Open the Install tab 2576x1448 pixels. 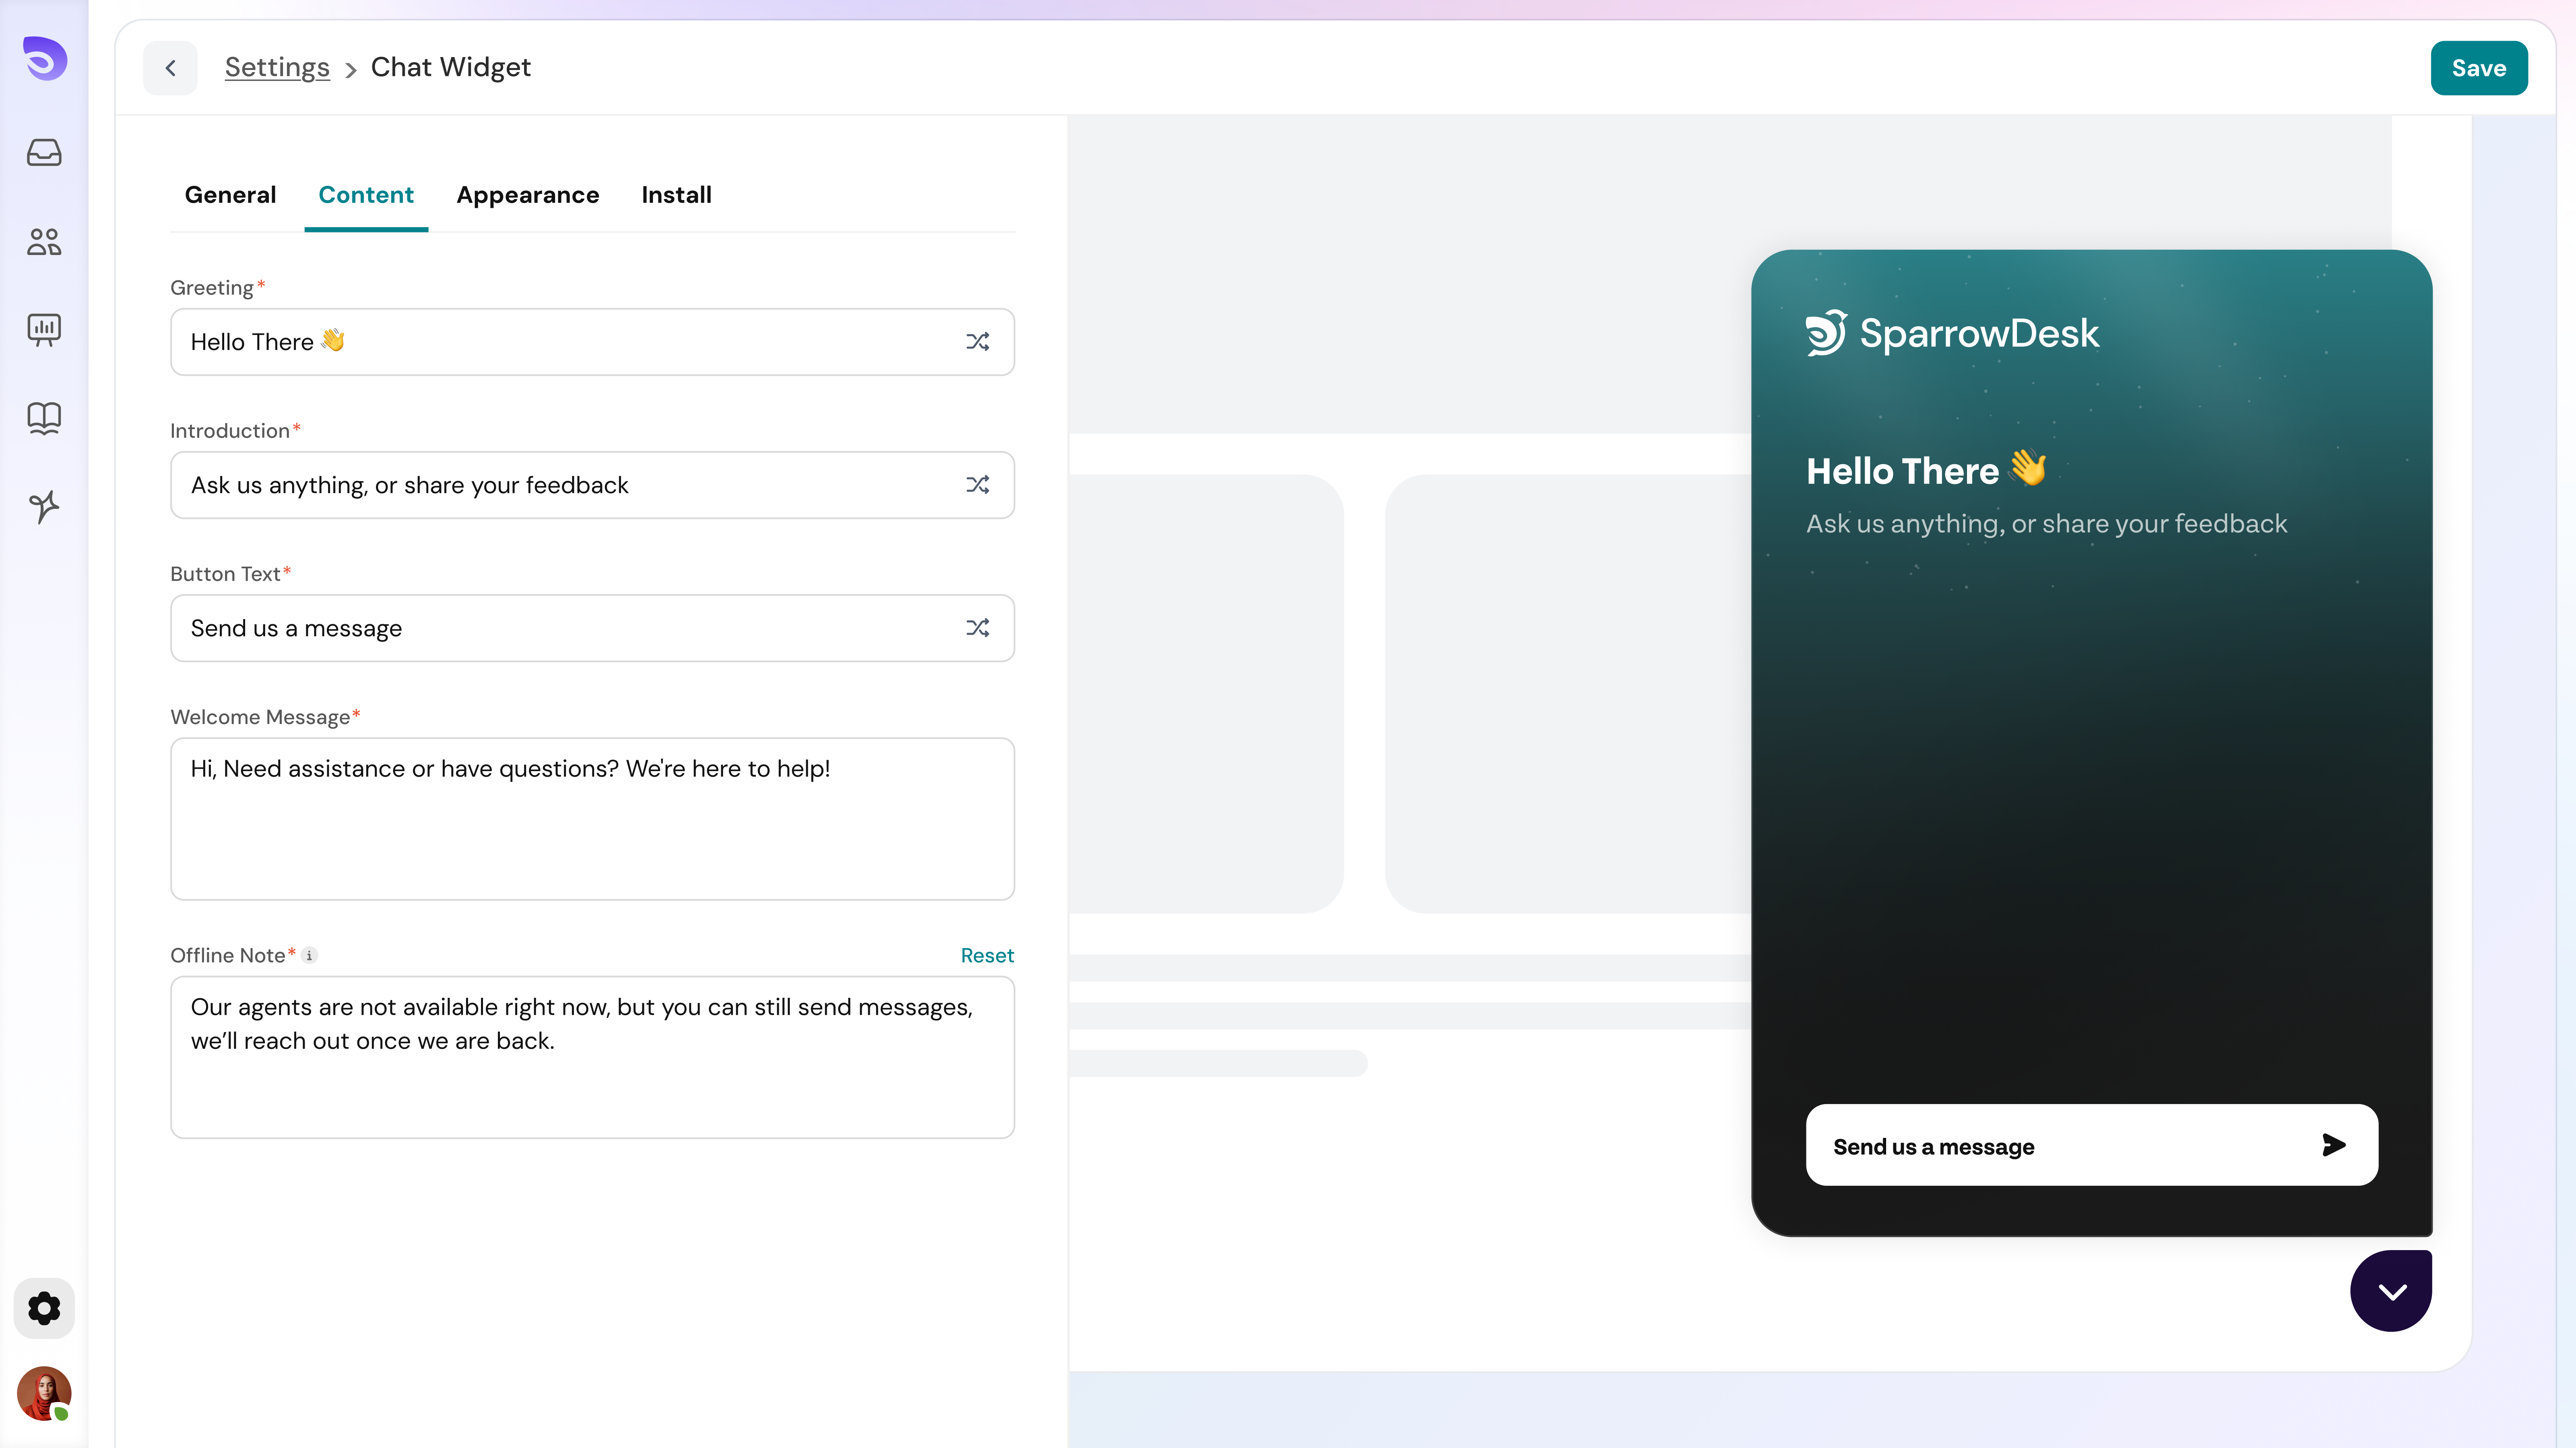coord(676,195)
